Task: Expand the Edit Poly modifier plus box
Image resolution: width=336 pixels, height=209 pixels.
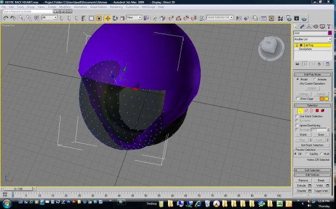Action: pos(301,45)
